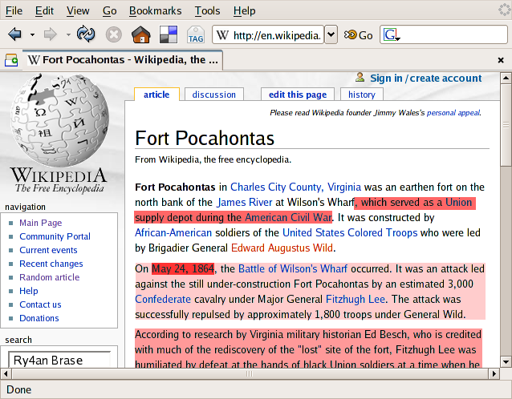Follow the American Civil War link
Viewport: 512px width, 399px height.
click(x=288, y=218)
